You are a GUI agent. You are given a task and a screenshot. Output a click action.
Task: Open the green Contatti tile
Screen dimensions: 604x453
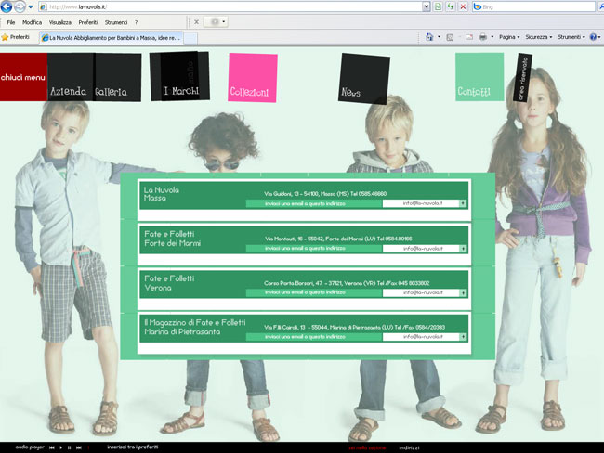pos(479,77)
